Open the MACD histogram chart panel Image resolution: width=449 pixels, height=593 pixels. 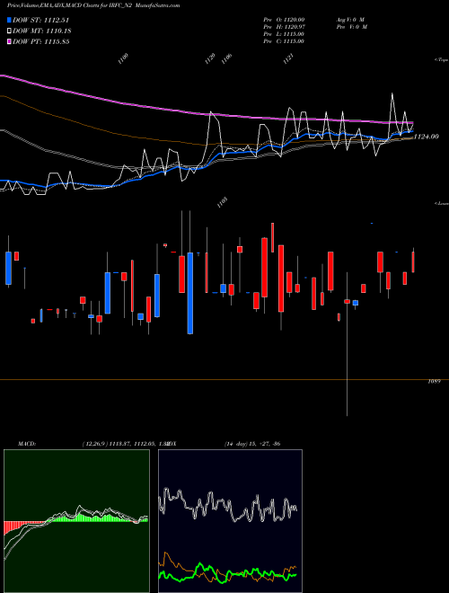point(76,521)
